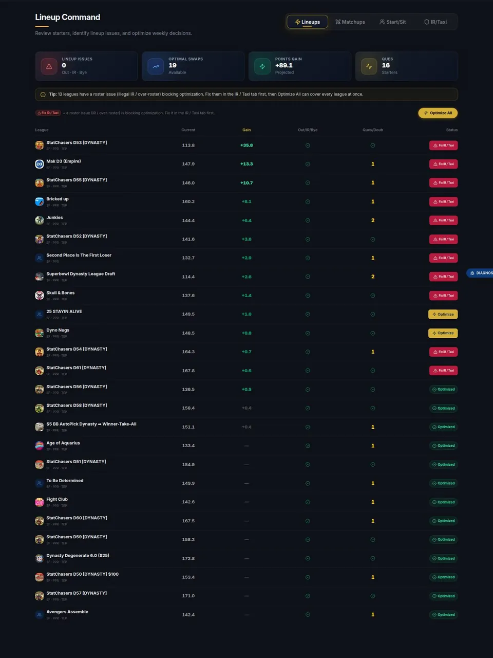The image size is (493, 658).
Task: Click the Tip banner info icon
Action: pyautogui.click(x=43, y=95)
